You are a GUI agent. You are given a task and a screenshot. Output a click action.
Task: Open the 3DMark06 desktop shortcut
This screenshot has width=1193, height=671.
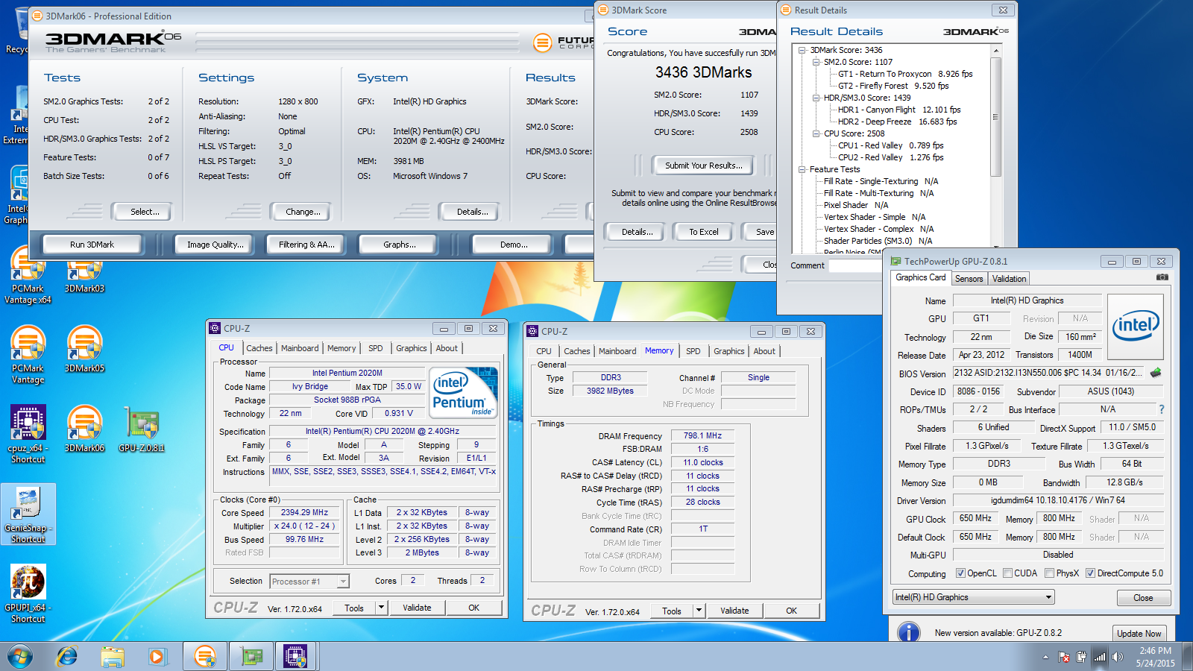(x=84, y=429)
